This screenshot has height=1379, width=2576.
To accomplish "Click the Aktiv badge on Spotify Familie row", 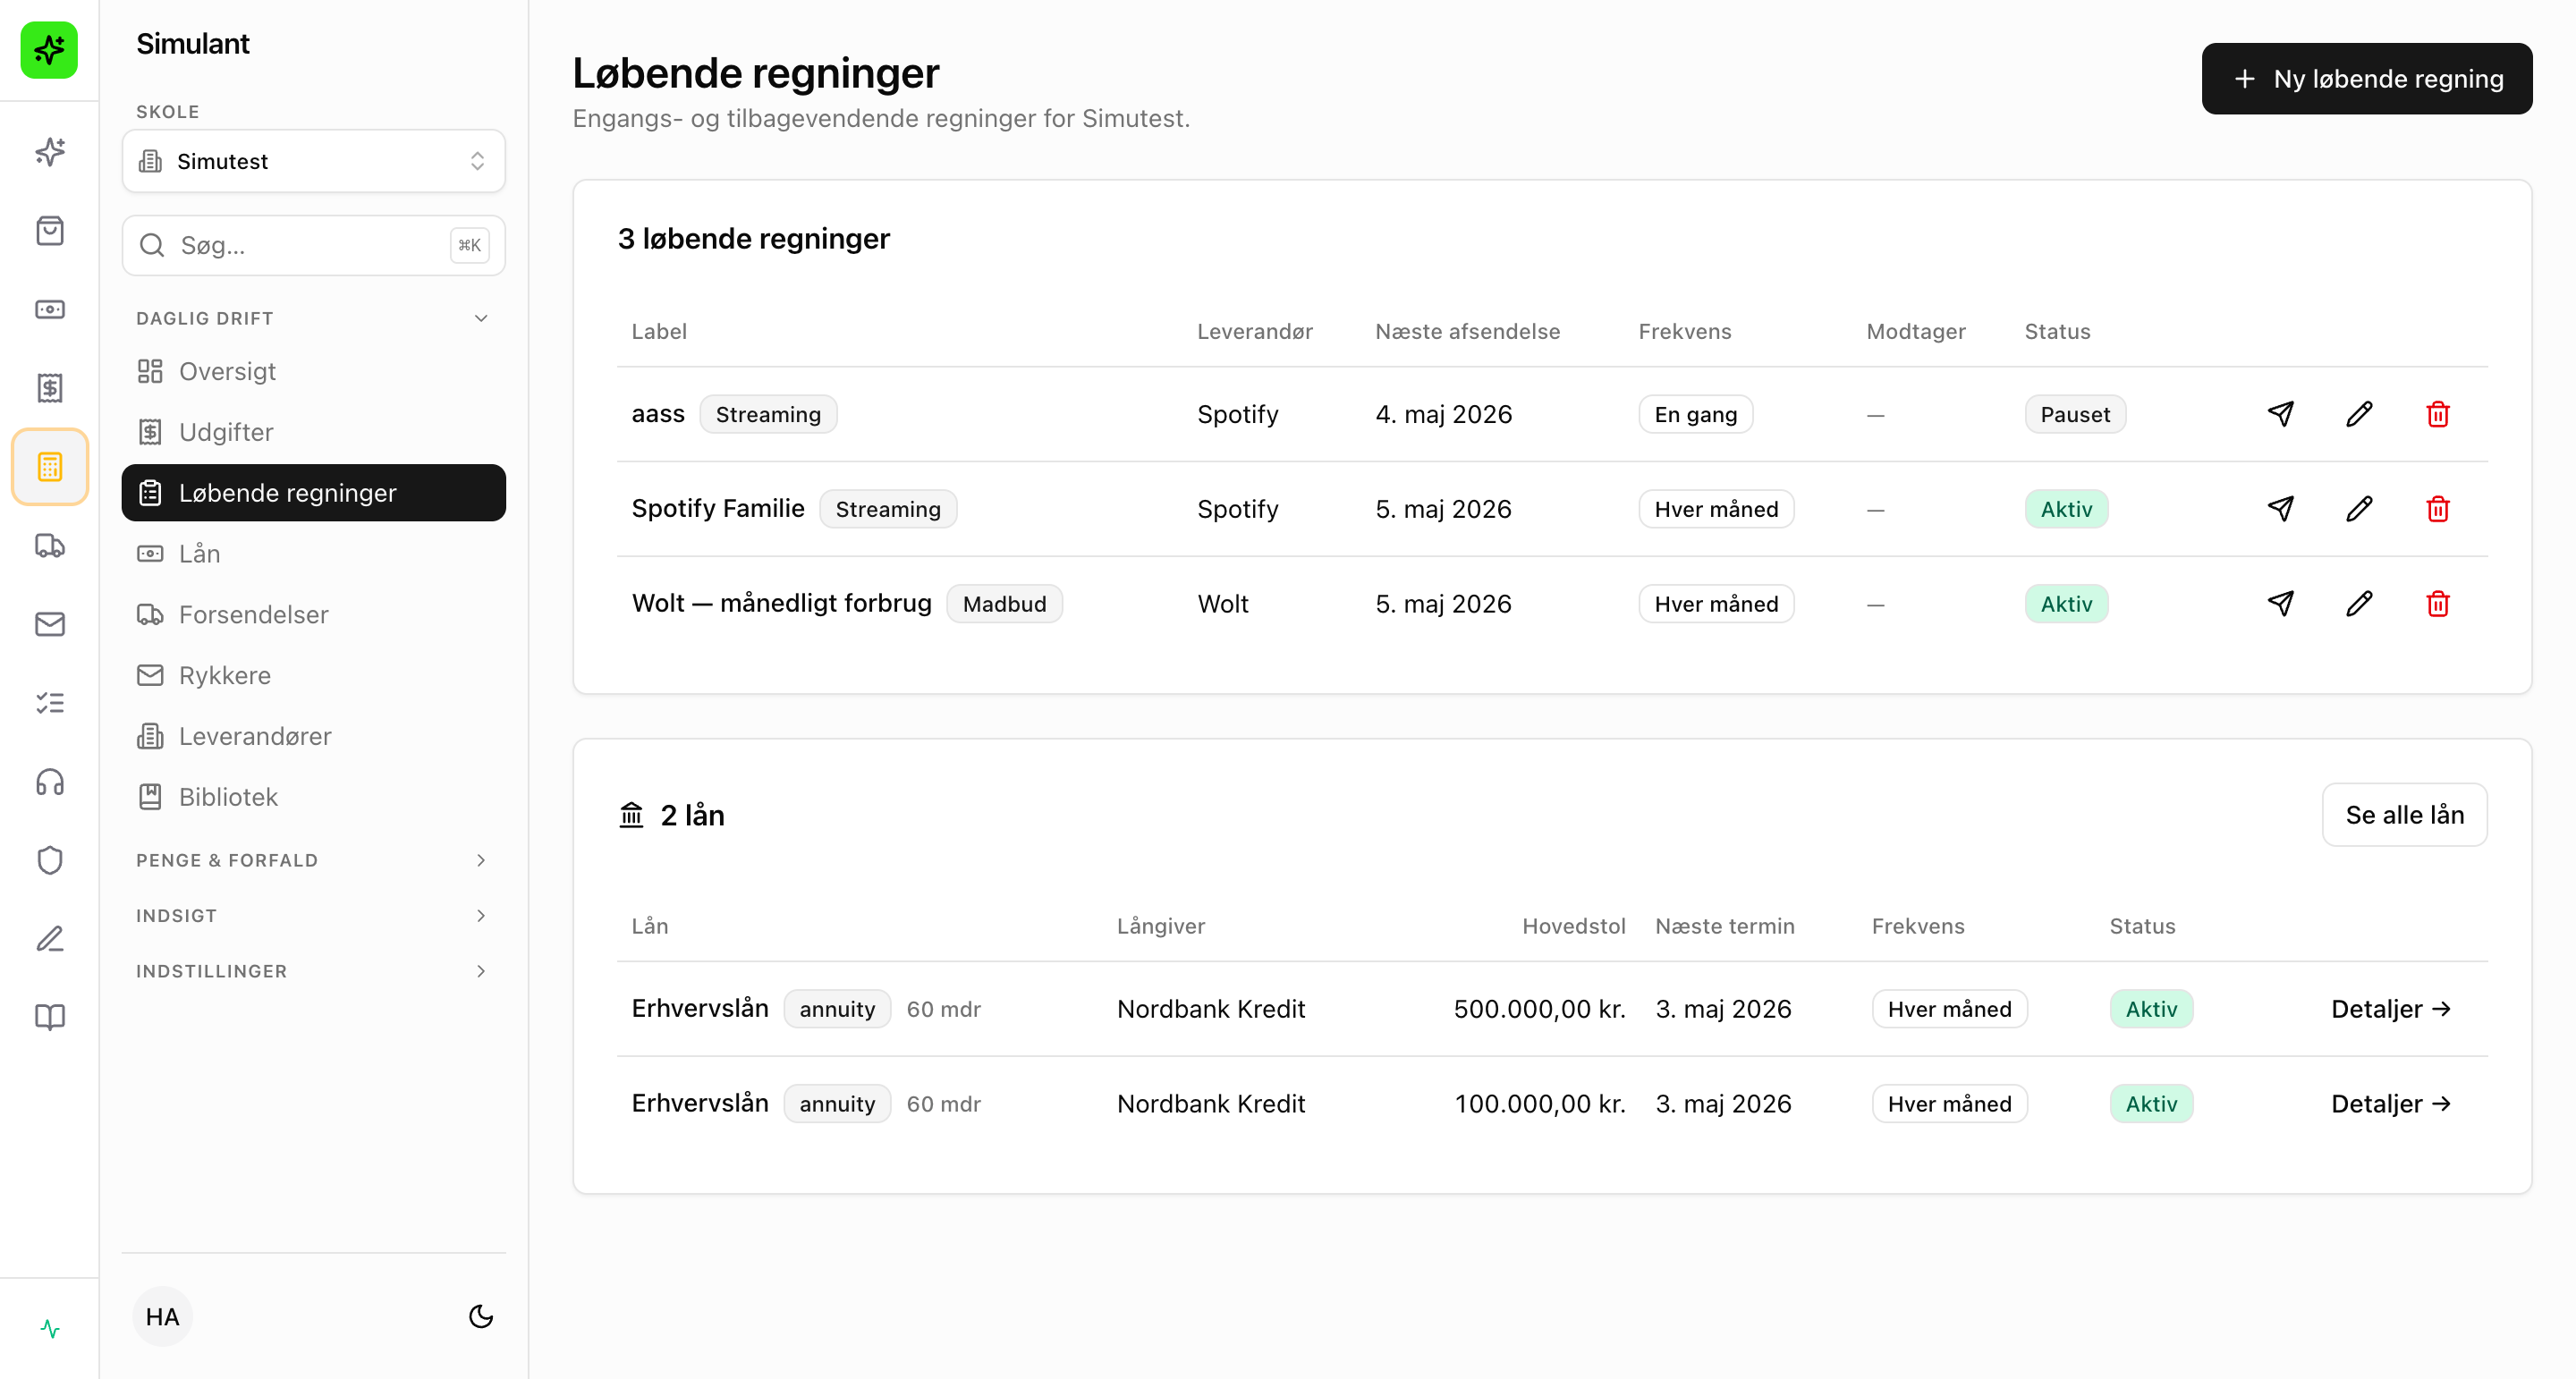I will coord(2066,509).
